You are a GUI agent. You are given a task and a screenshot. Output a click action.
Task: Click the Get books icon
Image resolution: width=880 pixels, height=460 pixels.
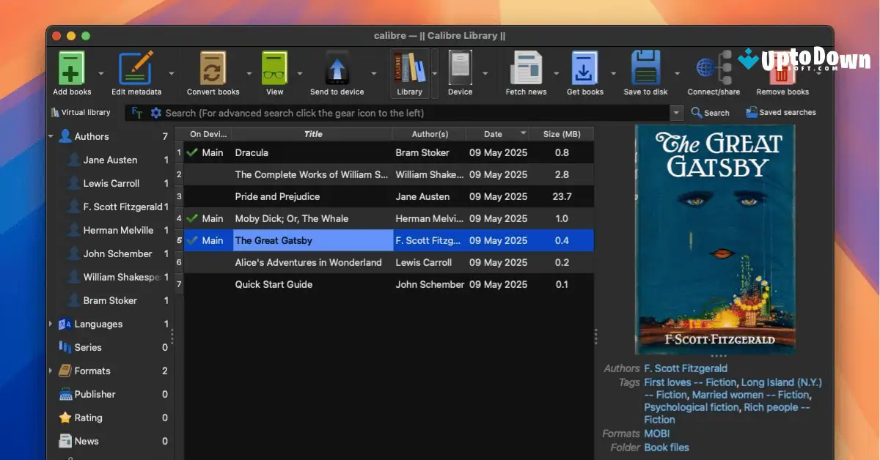(x=584, y=67)
